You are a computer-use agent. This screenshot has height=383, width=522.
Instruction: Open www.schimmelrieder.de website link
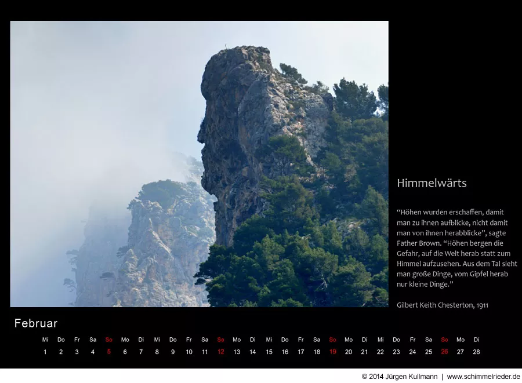(x=483, y=376)
